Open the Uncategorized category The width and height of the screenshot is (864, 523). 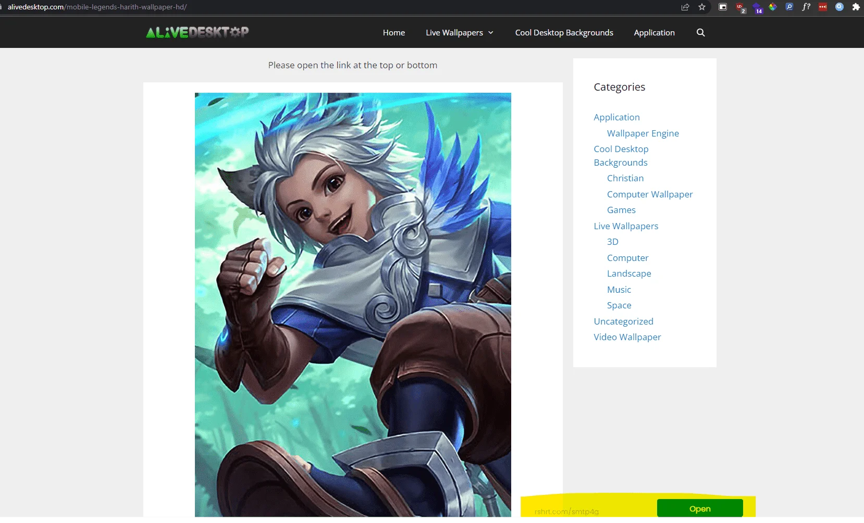point(624,321)
